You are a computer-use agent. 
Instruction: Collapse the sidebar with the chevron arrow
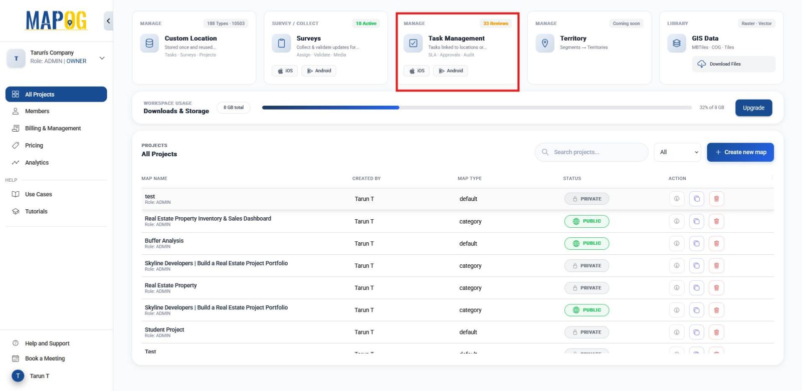tap(108, 21)
